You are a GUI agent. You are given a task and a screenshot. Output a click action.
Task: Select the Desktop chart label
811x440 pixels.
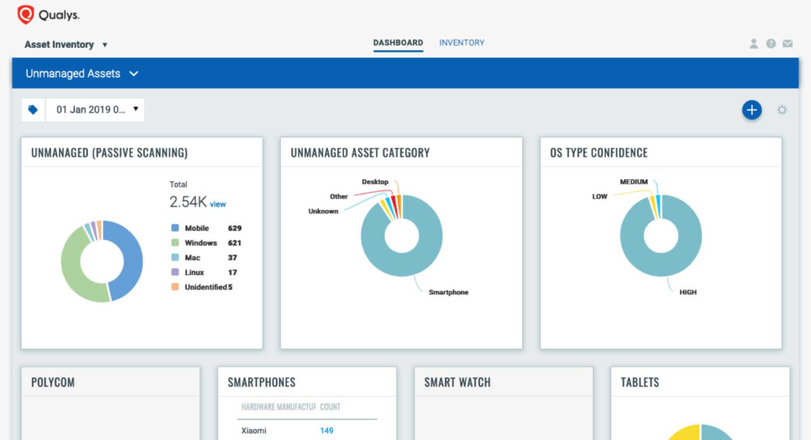(375, 182)
